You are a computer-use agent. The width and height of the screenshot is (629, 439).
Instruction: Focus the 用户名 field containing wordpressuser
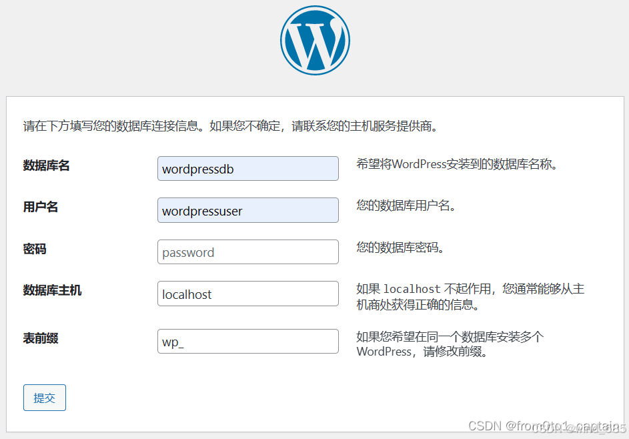point(248,210)
